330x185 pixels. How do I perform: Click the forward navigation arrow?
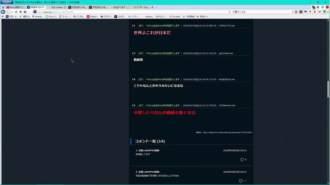tap(8, 12)
